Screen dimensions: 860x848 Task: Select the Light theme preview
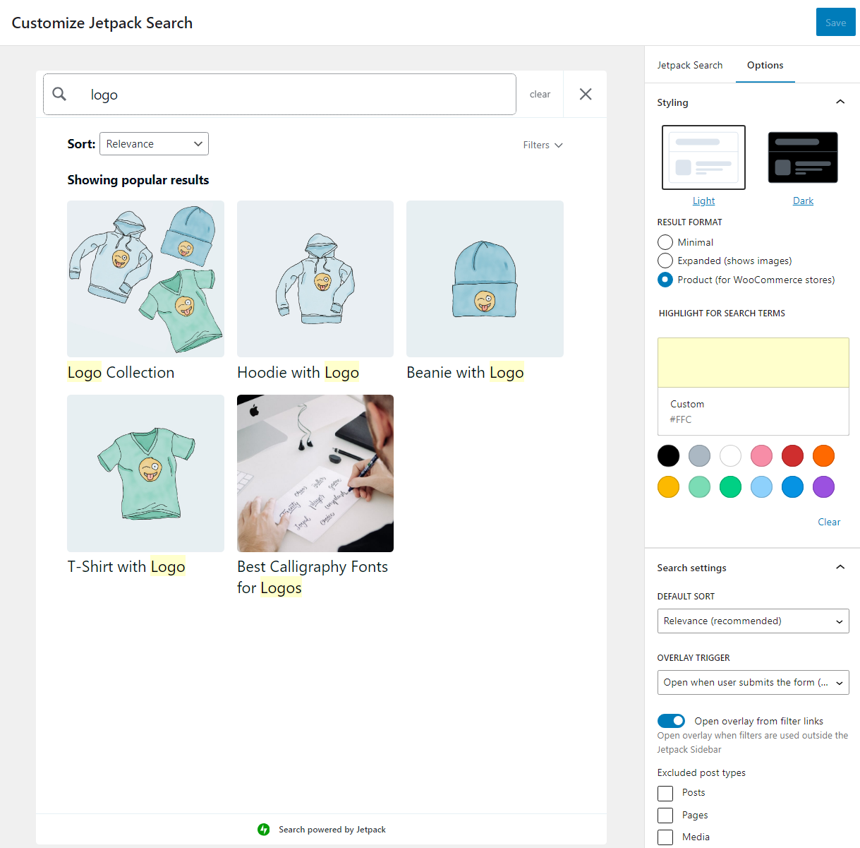(x=703, y=157)
